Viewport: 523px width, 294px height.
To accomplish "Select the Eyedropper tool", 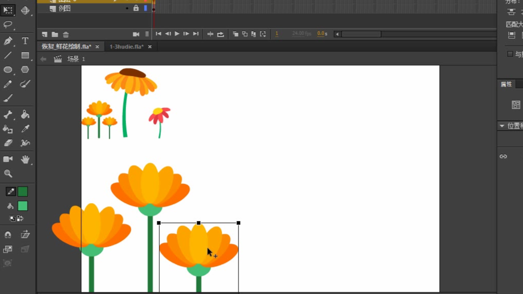I will coord(25,129).
